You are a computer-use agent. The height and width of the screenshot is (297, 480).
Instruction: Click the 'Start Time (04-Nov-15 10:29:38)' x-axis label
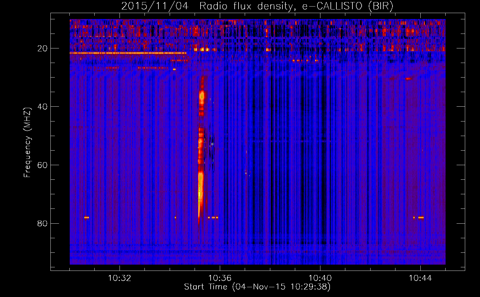257,287
